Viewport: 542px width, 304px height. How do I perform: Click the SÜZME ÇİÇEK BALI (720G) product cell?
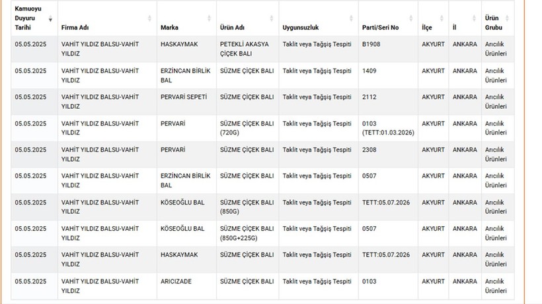pos(248,128)
